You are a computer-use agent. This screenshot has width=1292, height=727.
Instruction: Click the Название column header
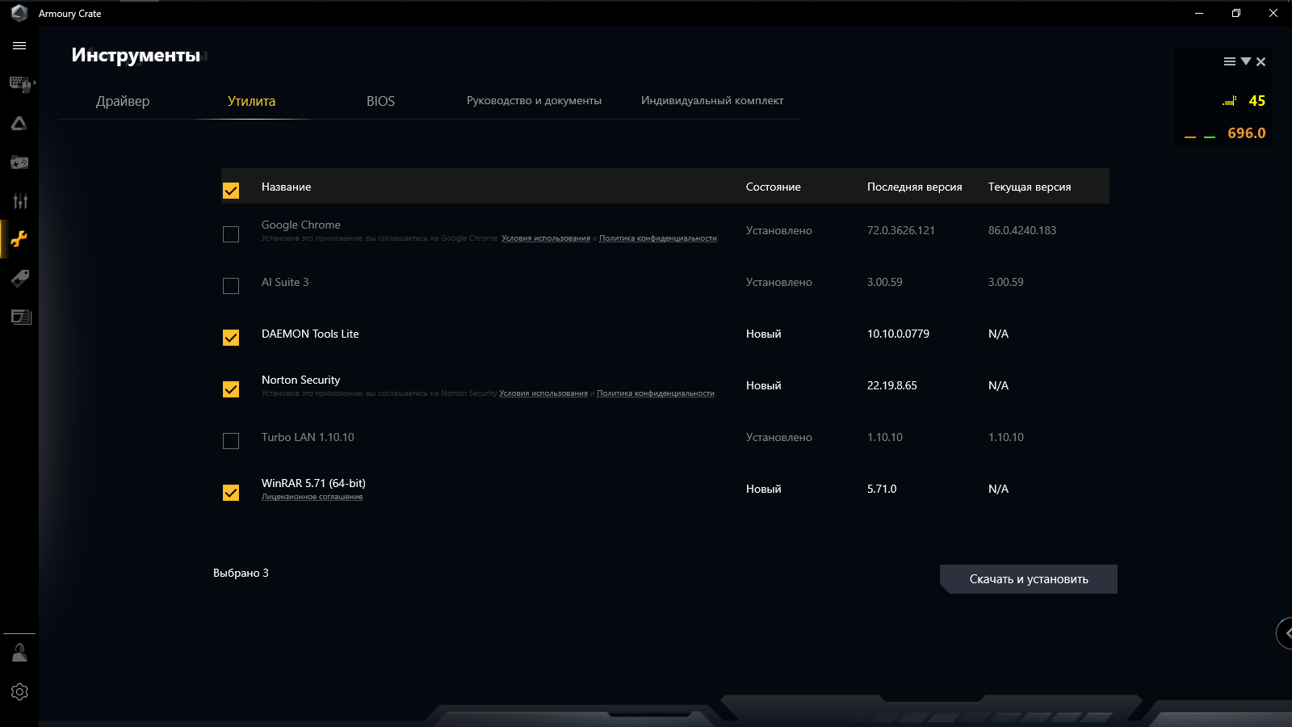click(x=286, y=187)
